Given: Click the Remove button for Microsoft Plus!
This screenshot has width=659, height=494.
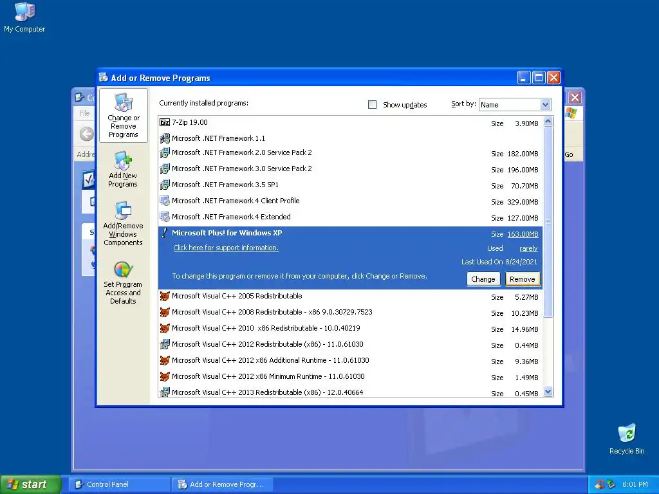Looking at the screenshot, I should click(523, 279).
